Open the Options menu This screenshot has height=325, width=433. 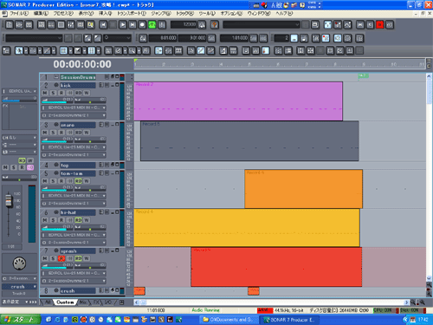[x=231, y=14]
